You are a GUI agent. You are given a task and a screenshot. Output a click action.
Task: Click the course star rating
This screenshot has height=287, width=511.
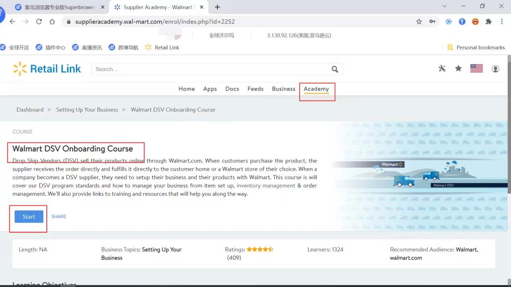point(260,250)
